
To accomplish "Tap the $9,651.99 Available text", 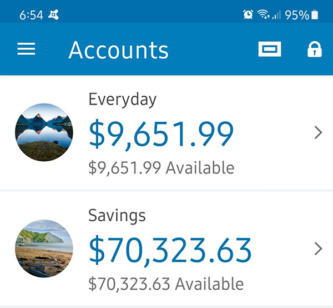I will pos(162,168).
